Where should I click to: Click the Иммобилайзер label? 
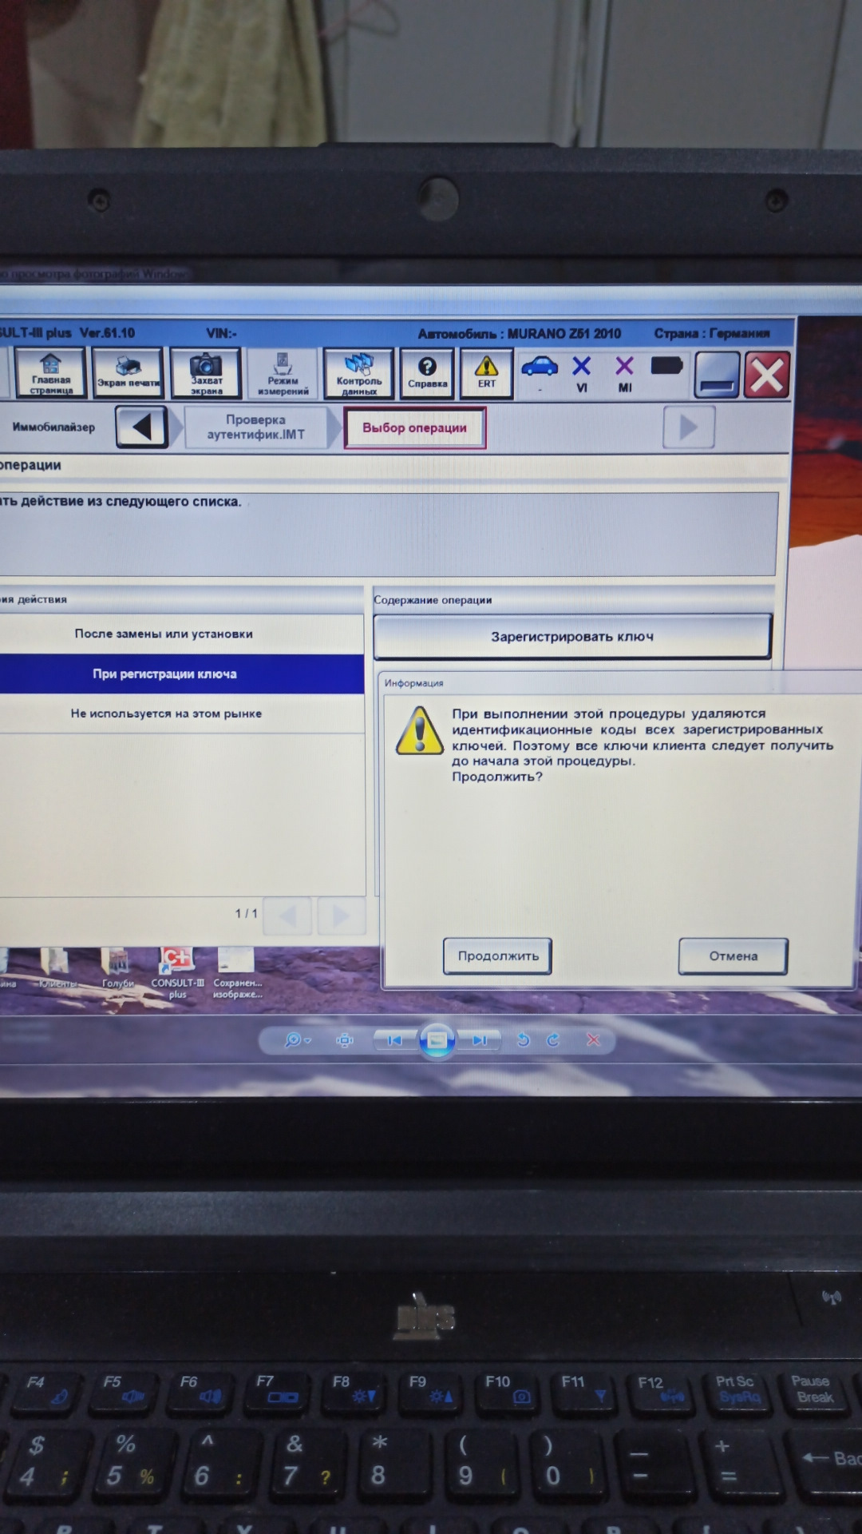pyautogui.click(x=53, y=427)
